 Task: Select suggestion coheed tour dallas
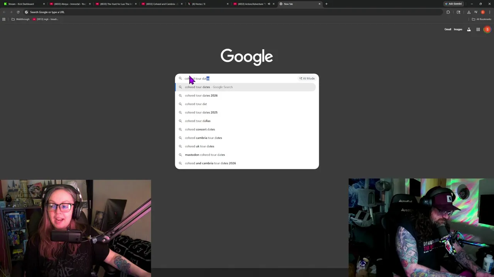(246, 121)
